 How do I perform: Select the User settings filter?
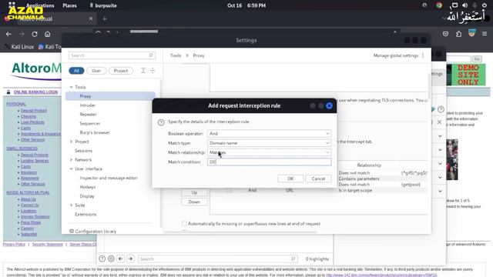[96, 71]
